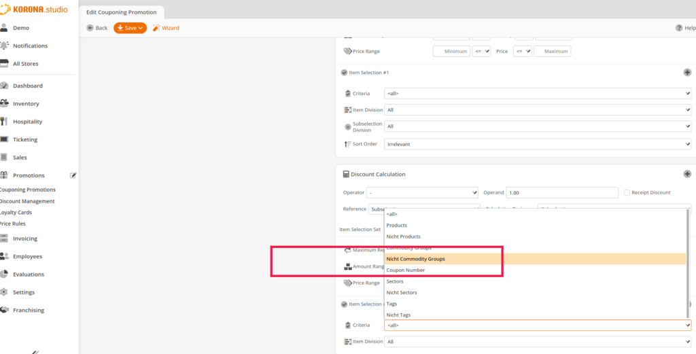Open the Employees people icon
Viewport: 696px width, 354px height.
coord(4,256)
